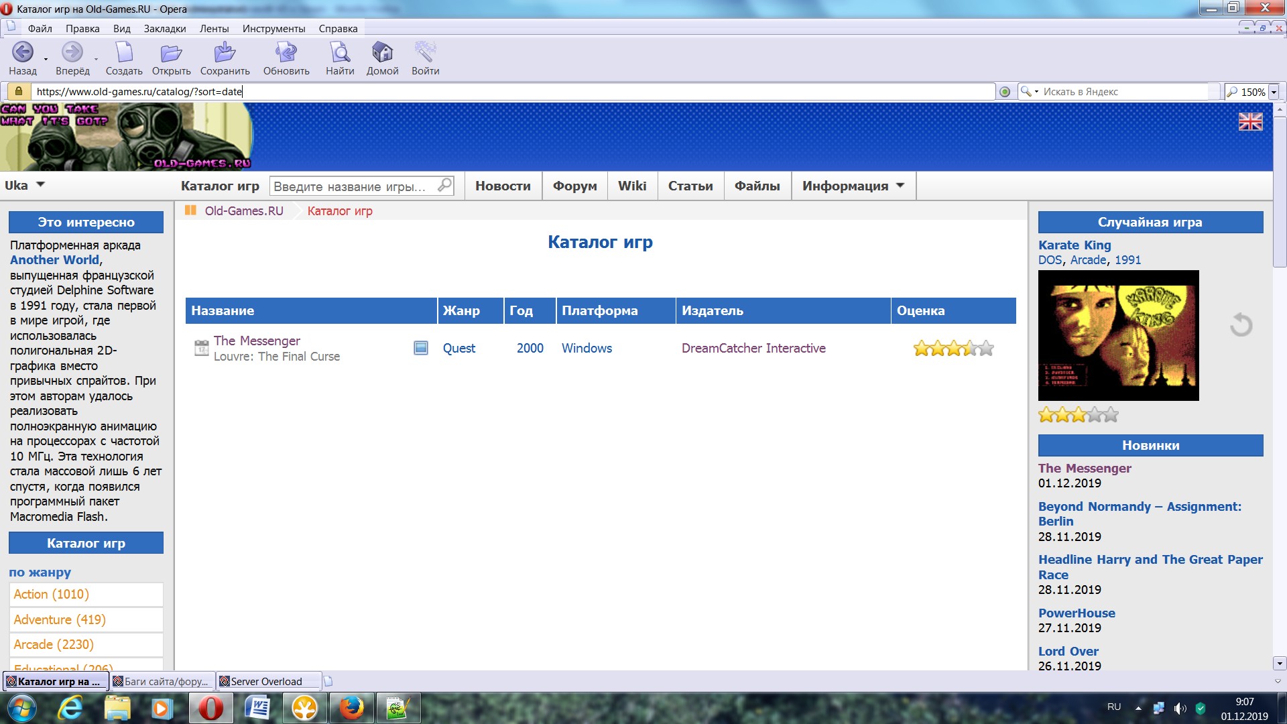Click the Home (Домой) toolbar icon
This screenshot has height=724, width=1287.
point(382,52)
